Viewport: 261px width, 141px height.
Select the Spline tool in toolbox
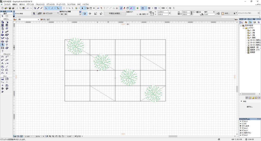2,73
